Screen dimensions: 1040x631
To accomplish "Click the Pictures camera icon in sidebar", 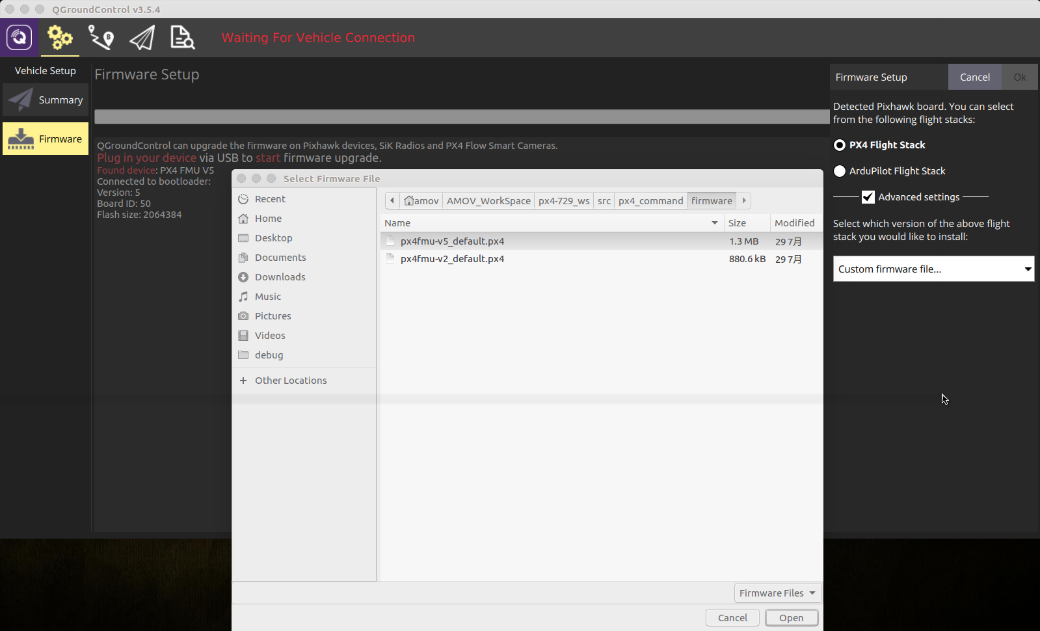I will (243, 316).
